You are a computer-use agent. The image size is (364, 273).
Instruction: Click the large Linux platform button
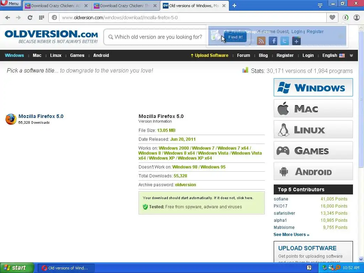(x=313, y=129)
